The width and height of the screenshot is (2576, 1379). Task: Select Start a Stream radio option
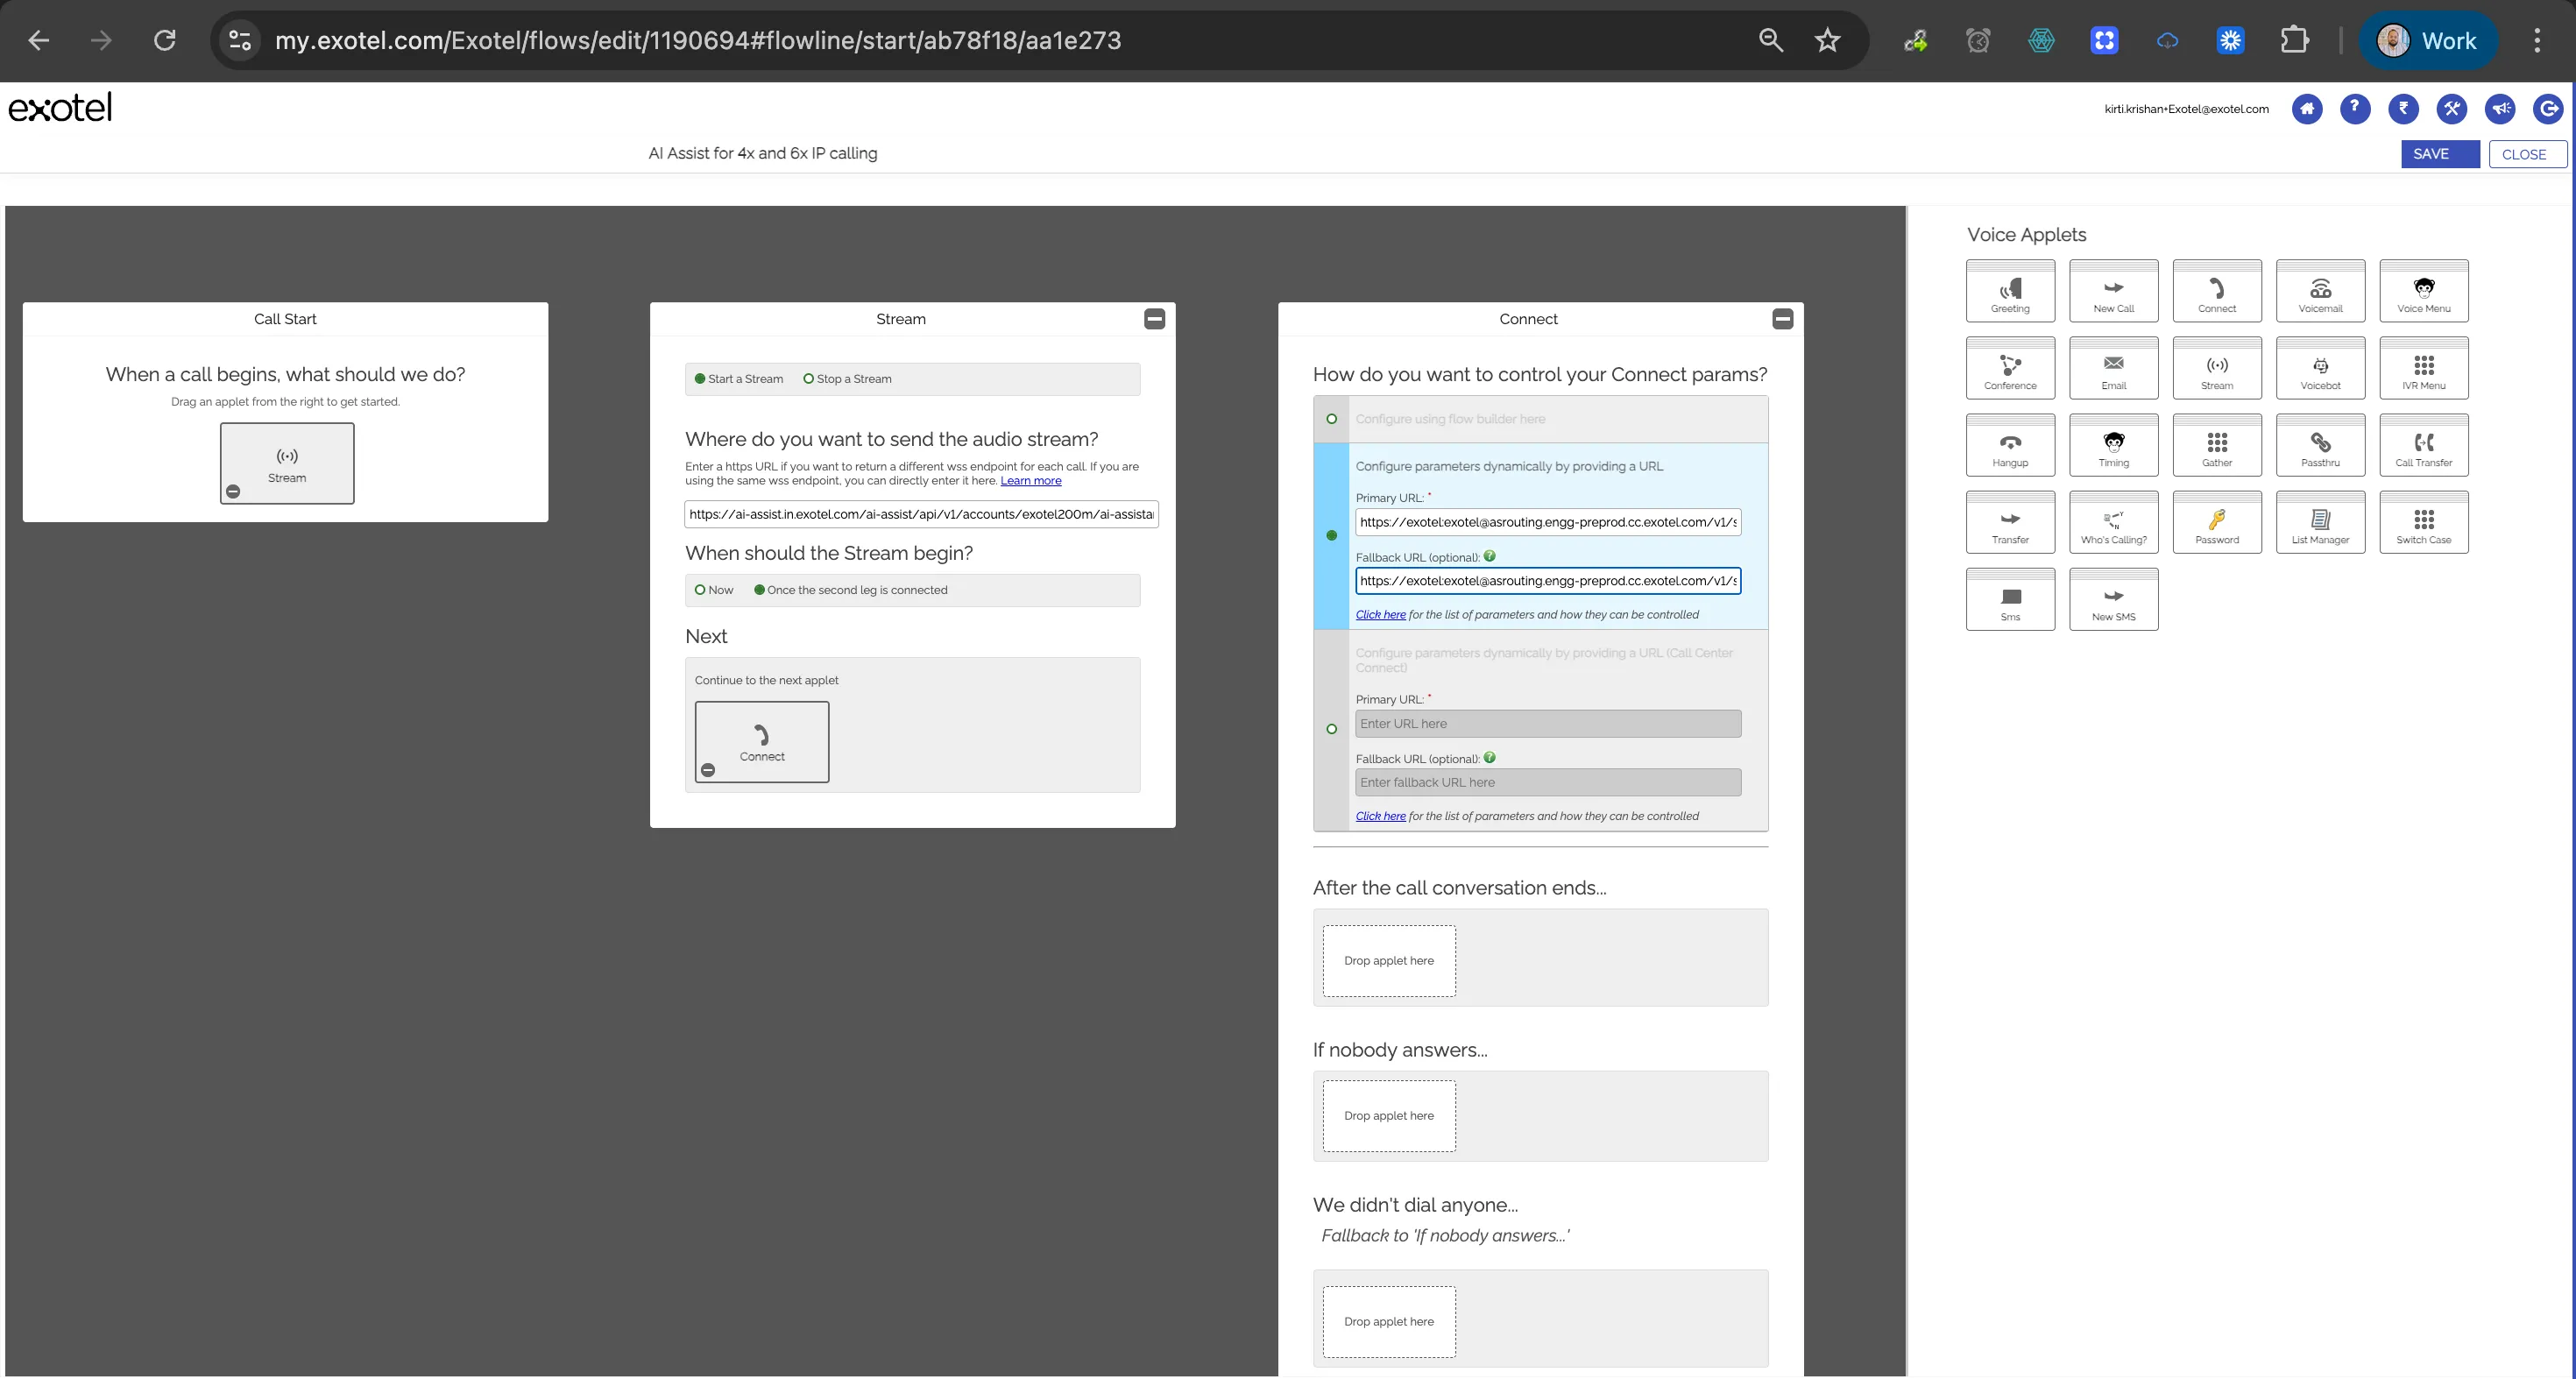[x=700, y=379]
